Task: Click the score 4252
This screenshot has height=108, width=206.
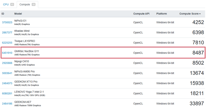Action: click(198, 22)
